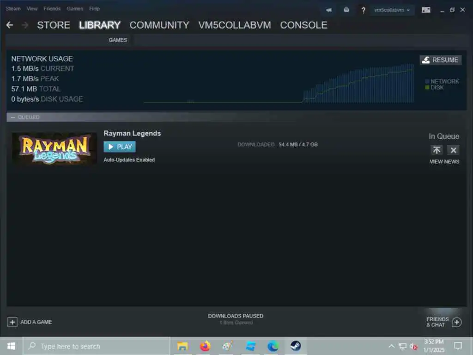Click the taskbar clock and date
The width and height of the screenshot is (473, 355).
tap(434, 346)
